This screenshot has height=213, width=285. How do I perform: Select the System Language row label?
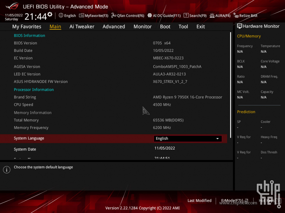[29, 139]
